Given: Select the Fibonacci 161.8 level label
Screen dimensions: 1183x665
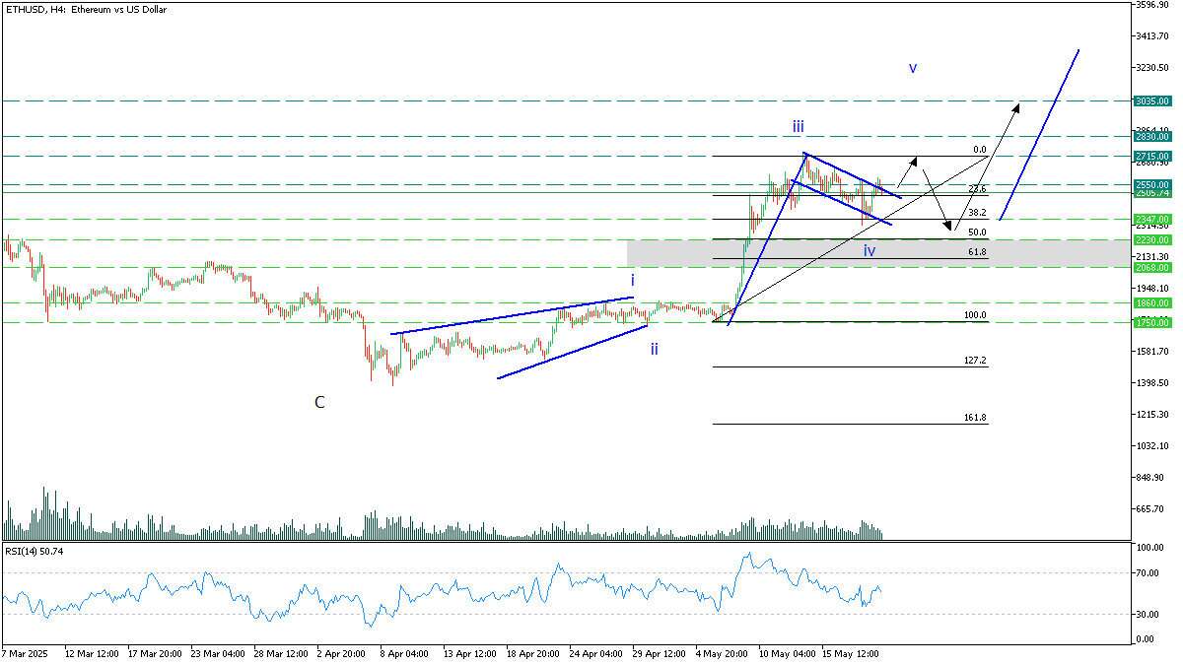Looking at the screenshot, I should click(x=975, y=418).
